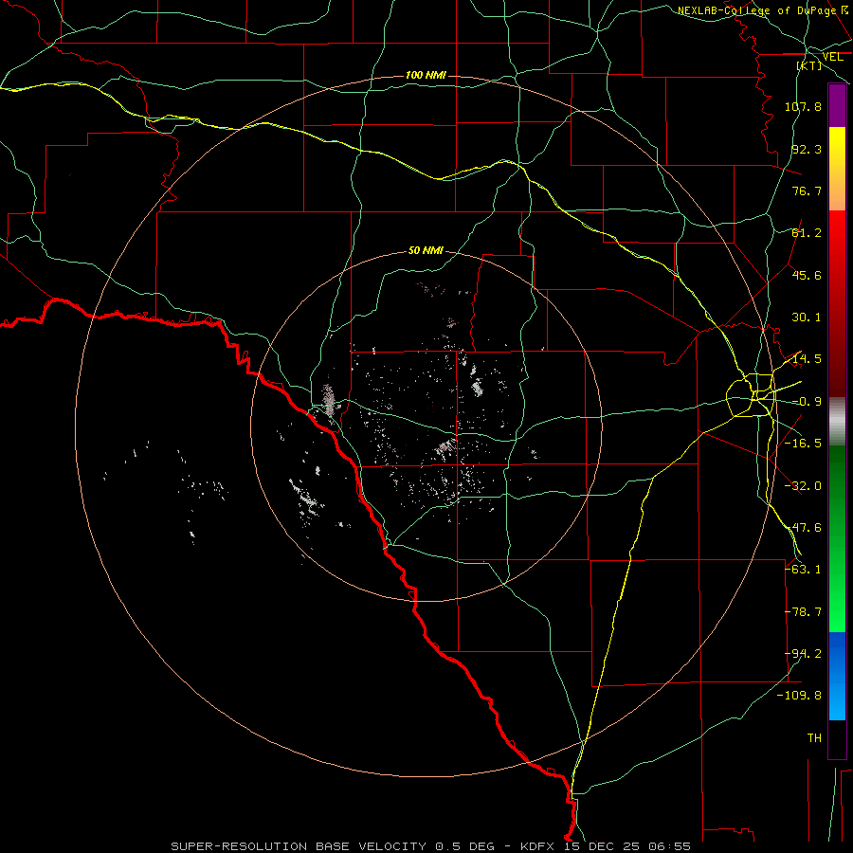Click the -63.1 scale value
The width and height of the screenshot is (853, 853).
tap(803, 570)
